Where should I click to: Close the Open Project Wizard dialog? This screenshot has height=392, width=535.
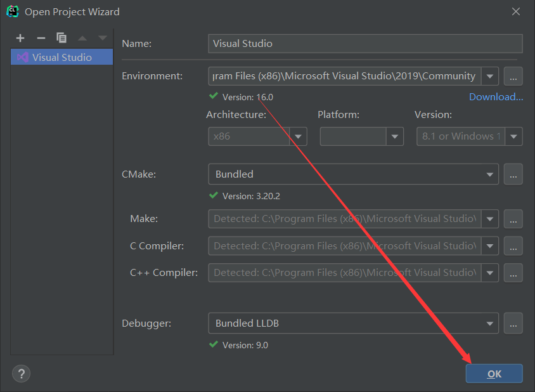point(516,11)
